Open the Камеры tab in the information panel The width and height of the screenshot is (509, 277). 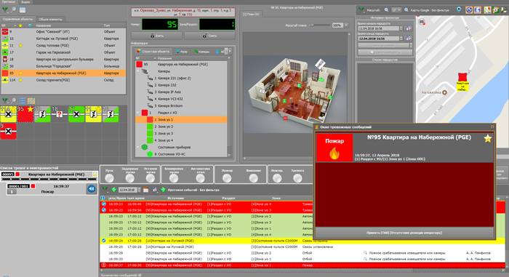pyautogui.click(x=201, y=52)
